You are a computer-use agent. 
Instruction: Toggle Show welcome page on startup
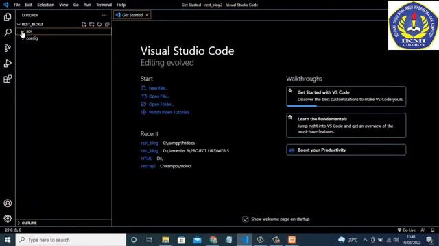246,219
